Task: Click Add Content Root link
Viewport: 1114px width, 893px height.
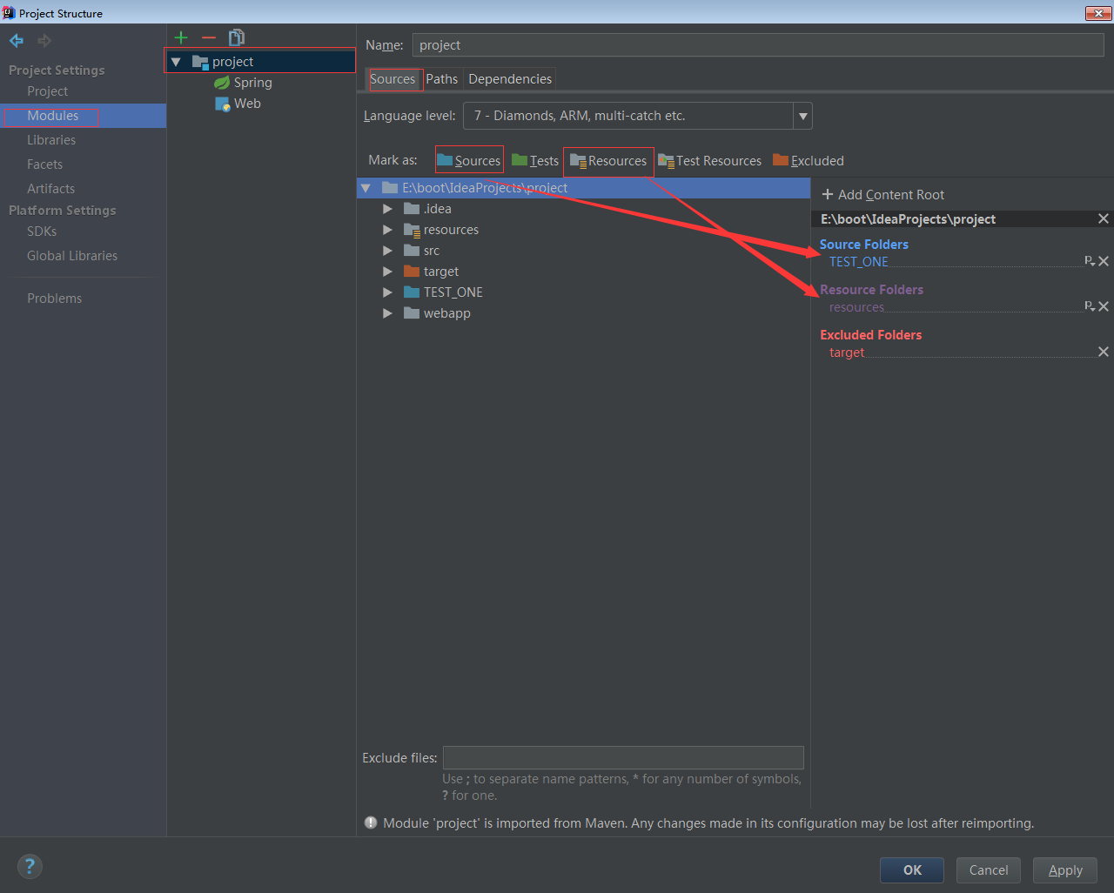Action: pos(883,195)
